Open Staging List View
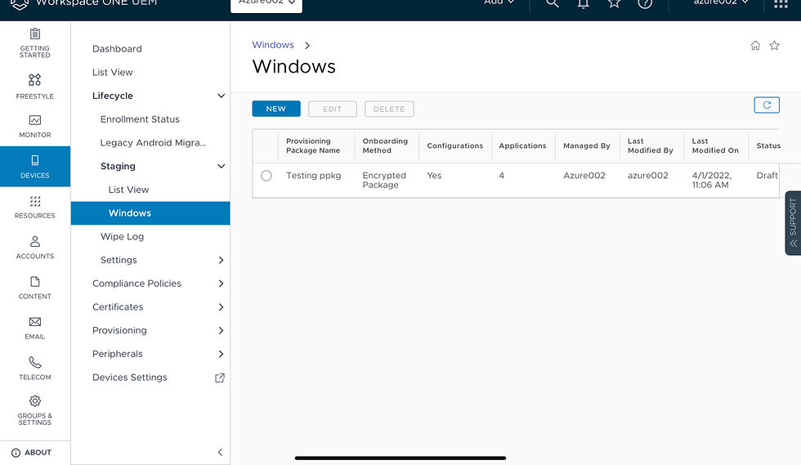 click(x=129, y=190)
